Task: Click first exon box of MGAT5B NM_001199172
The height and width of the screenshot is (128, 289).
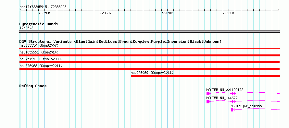Action: (x=208, y=94)
